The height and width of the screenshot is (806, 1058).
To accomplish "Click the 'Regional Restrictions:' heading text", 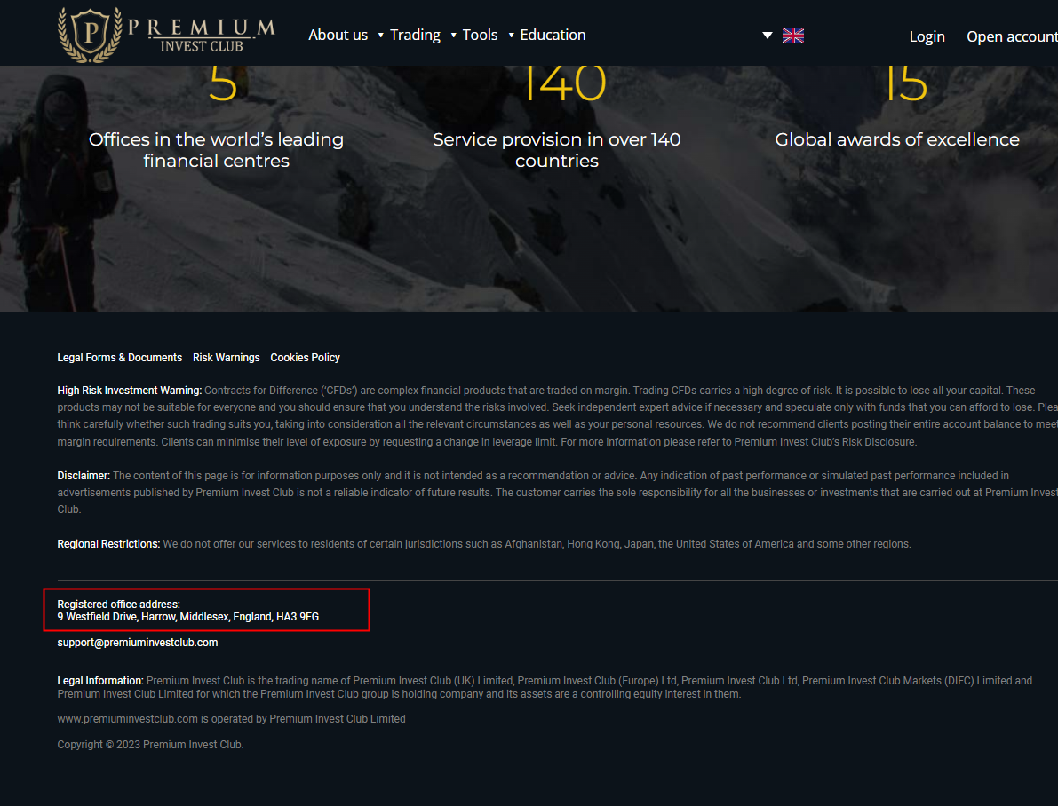I will coord(108,544).
